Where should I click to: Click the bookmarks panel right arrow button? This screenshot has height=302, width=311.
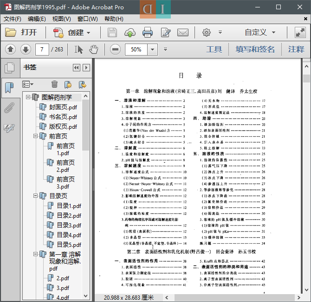pyautogui.click(x=86, y=68)
